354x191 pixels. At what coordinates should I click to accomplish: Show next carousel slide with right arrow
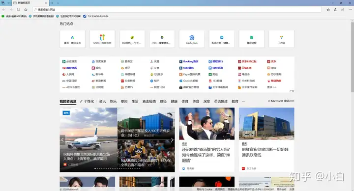click(172, 140)
